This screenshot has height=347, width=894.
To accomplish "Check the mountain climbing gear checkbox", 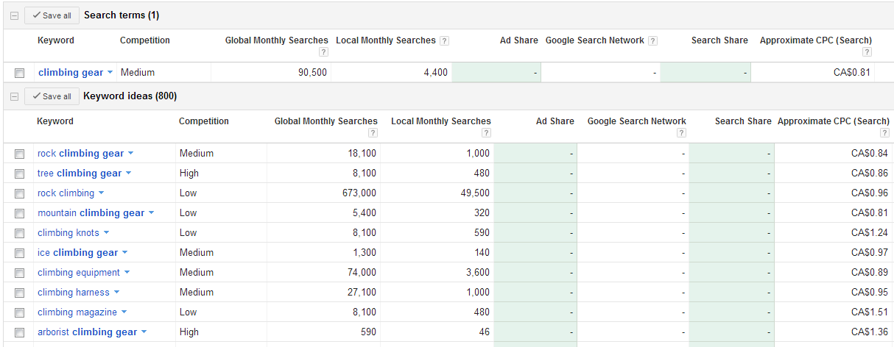I will point(20,213).
